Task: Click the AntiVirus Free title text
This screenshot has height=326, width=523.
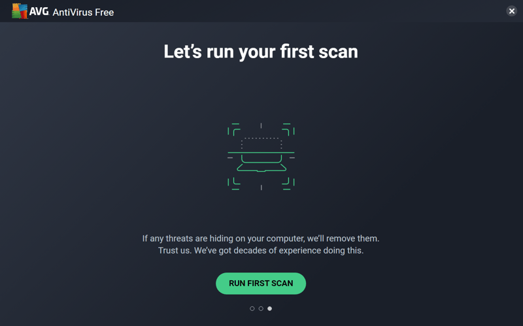Action: [x=84, y=12]
